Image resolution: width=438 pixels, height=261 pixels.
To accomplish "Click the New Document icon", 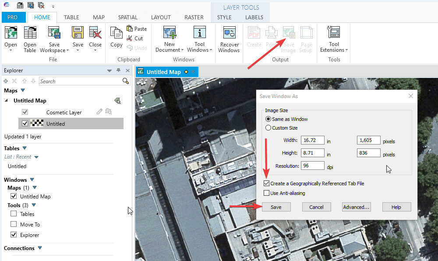I will (x=170, y=34).
